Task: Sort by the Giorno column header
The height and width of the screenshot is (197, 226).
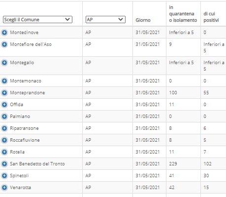Action: tap(143, 20)
